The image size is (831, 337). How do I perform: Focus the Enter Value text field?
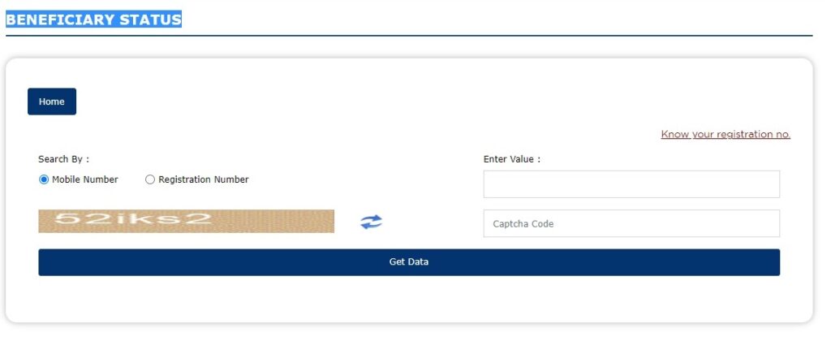(x=631, y=184)
